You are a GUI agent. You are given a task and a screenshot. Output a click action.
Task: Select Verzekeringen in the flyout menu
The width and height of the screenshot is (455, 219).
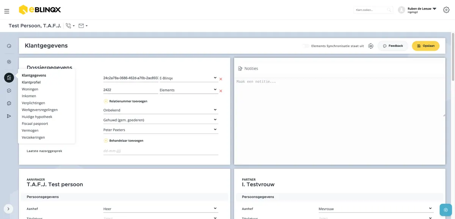[33, 137]
